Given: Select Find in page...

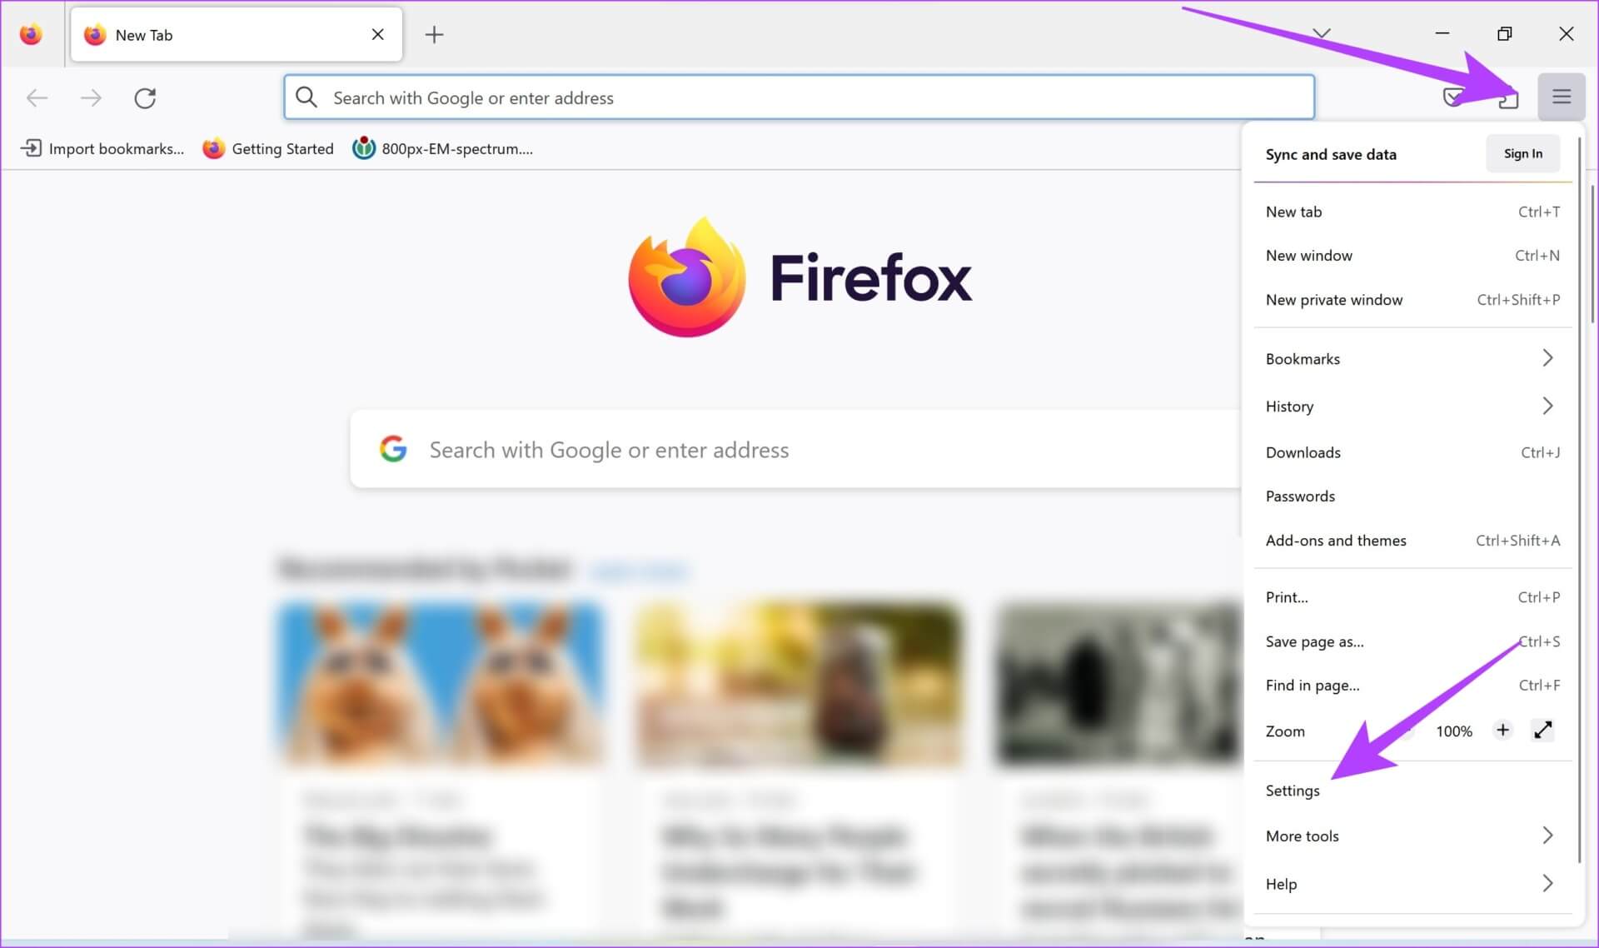Looking at the screenshot, I should point(1412,686).
